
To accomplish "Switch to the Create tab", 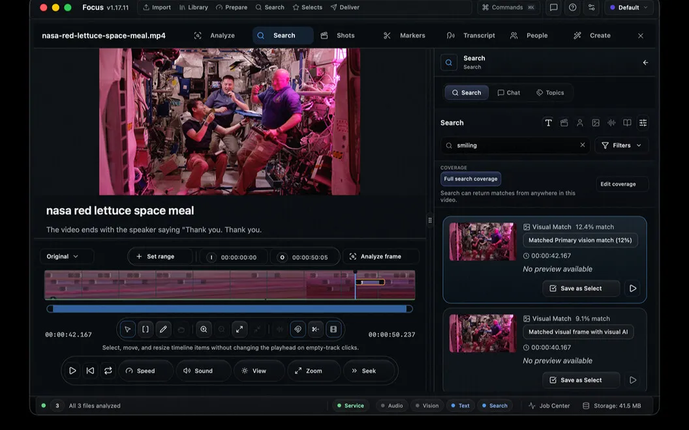I will click(x=592, y=36).
